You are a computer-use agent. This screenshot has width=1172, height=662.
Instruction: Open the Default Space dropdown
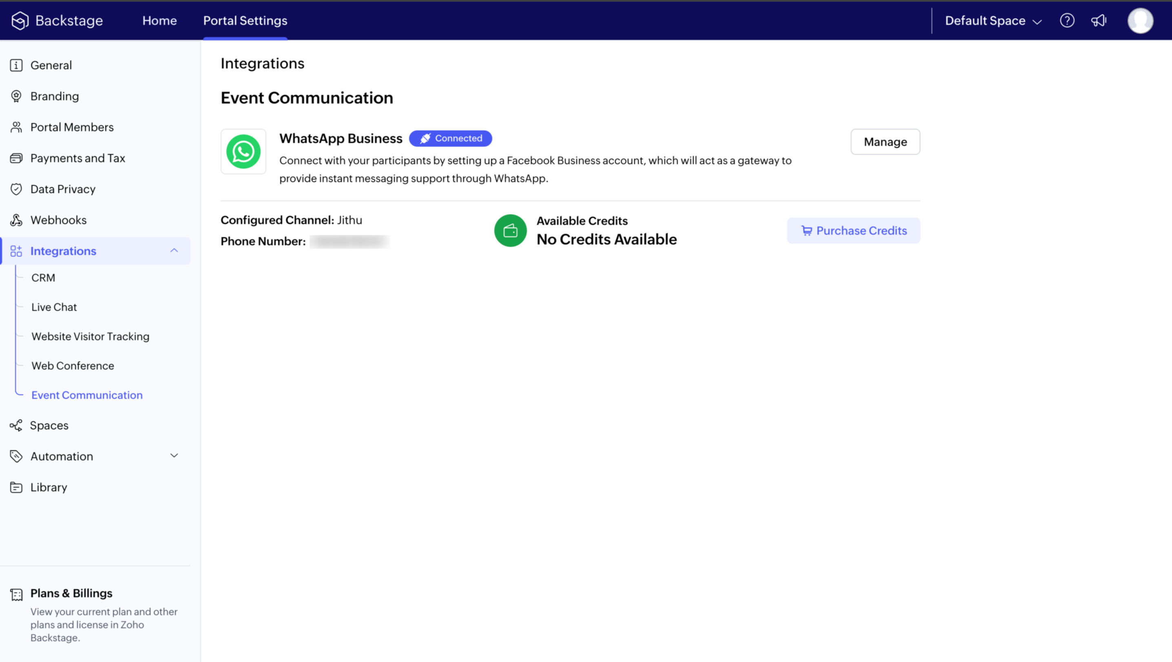993,21
